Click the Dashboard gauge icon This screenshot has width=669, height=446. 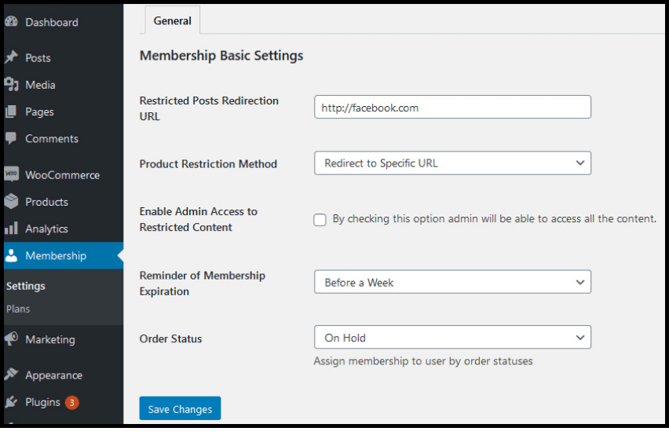coord(11,22)
